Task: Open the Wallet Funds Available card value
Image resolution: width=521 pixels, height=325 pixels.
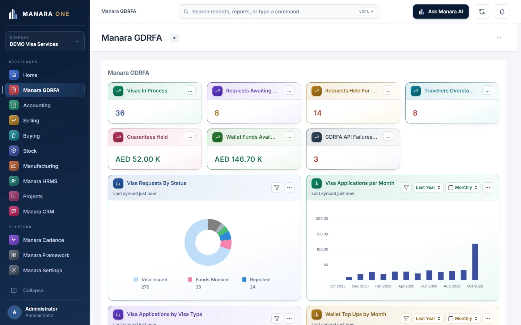Action: 238,159
